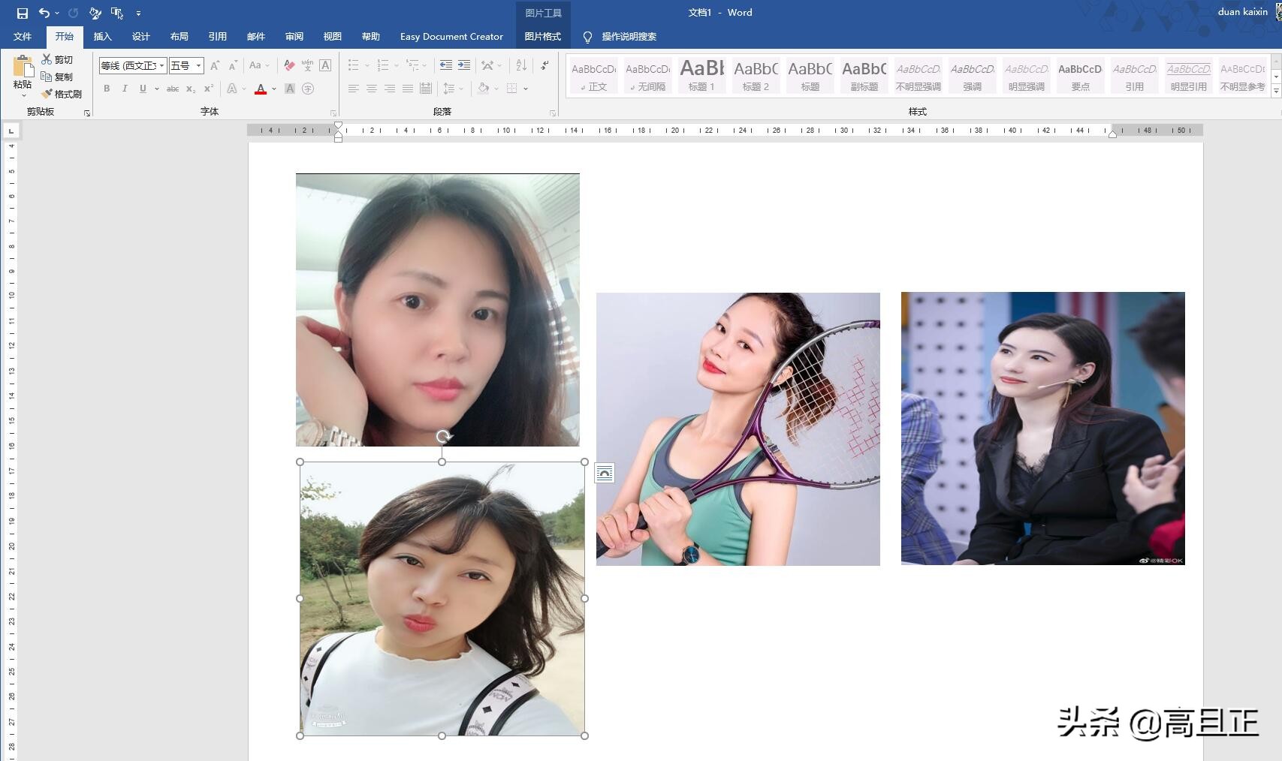Open the 图片格式 Picture Tools tab
The height and width of the screenshot is (761, 1282).
click(x=542, y=36)
